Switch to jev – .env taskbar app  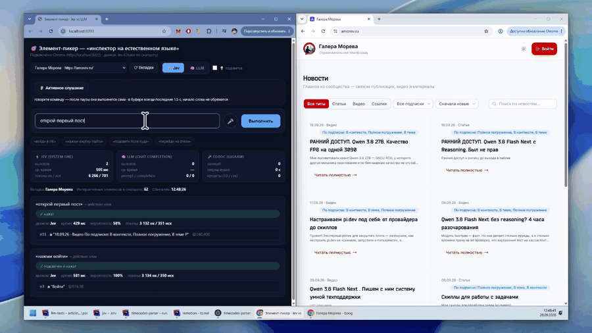tap(105, 313)
